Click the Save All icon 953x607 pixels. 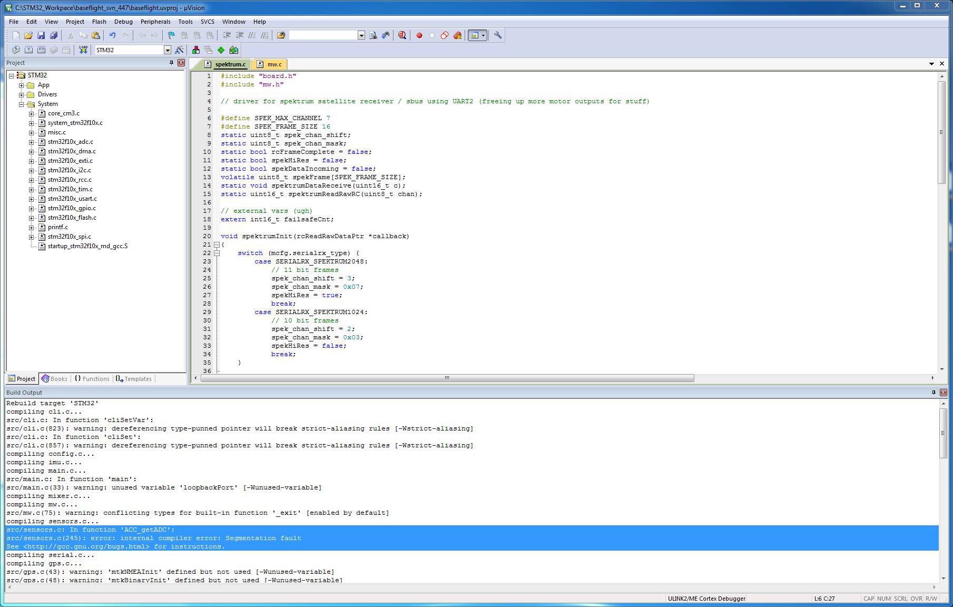(x=54, y=35)
